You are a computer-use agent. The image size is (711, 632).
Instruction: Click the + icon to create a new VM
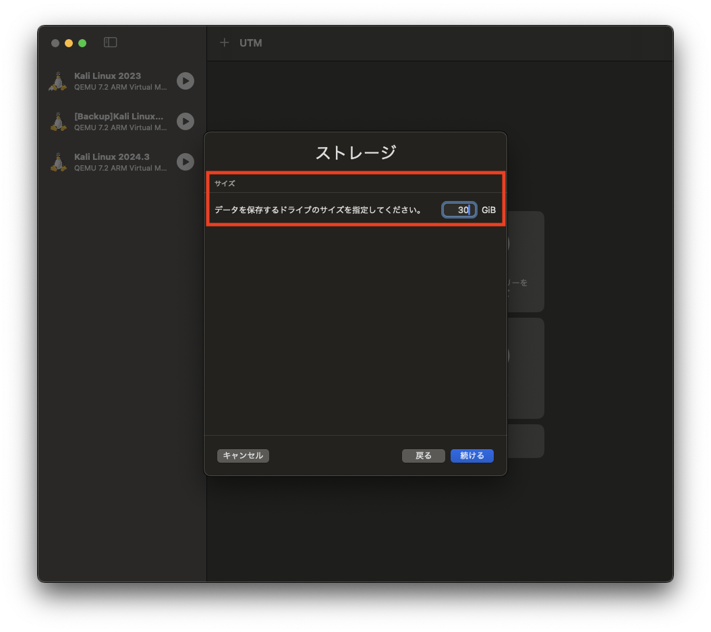pyautogui.click(x=224, y=42)
